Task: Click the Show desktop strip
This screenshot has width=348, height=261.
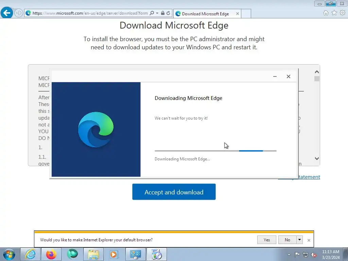Action: [x=346, y=254]
